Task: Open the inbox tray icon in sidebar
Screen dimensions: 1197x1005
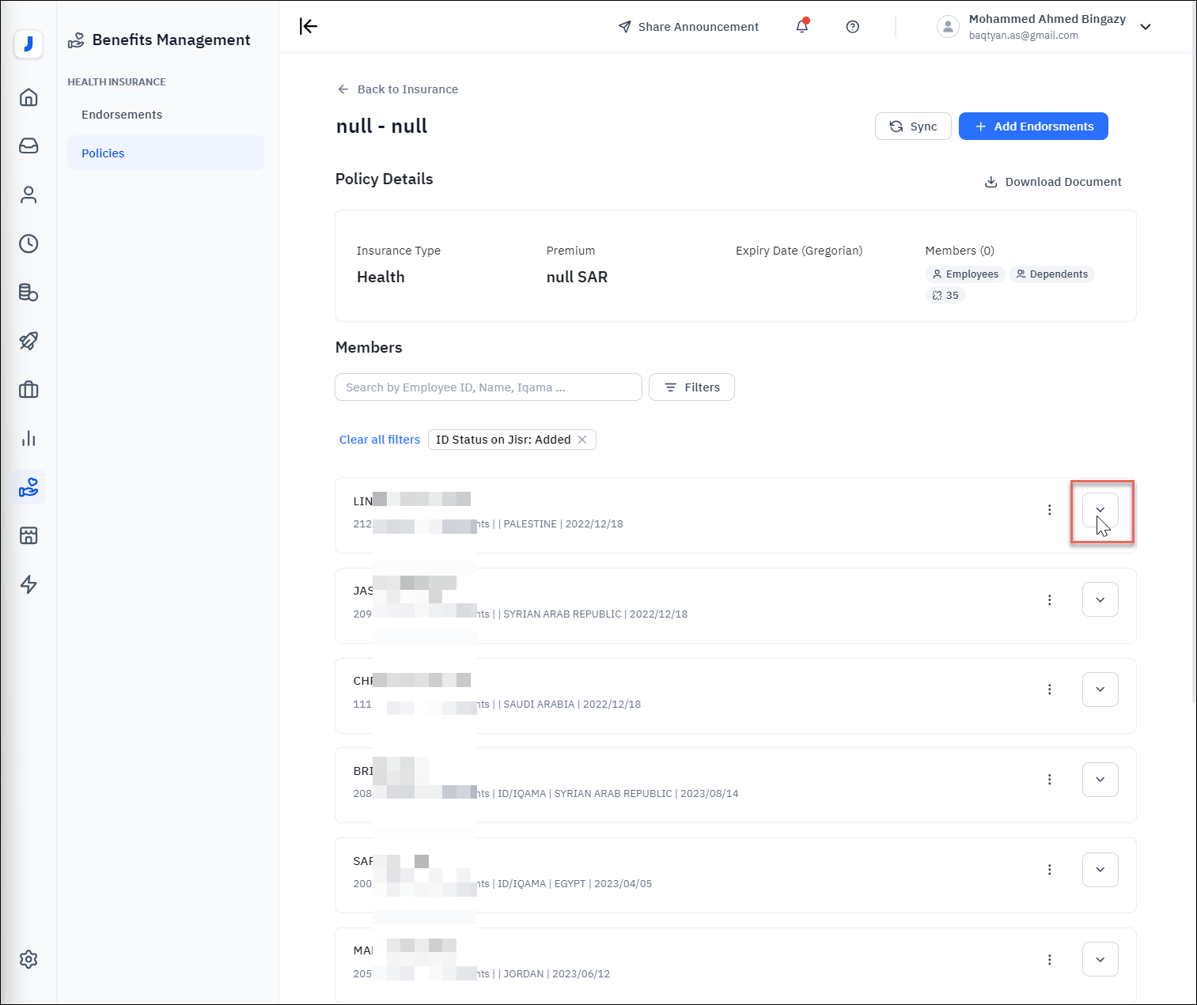Action: [28, 146]
